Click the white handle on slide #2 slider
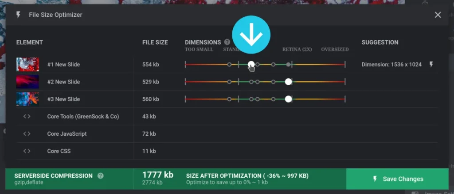 click(x=288, y=82)
